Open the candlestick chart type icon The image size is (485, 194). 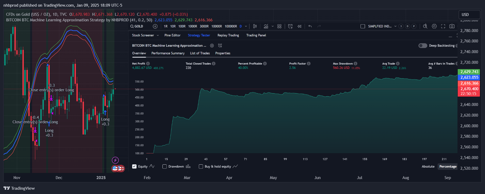pos(255,26)
